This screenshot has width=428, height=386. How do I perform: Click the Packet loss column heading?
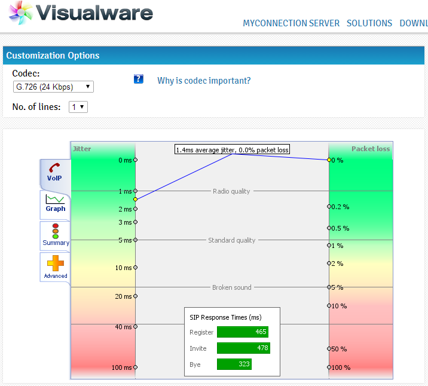[371, 149]
